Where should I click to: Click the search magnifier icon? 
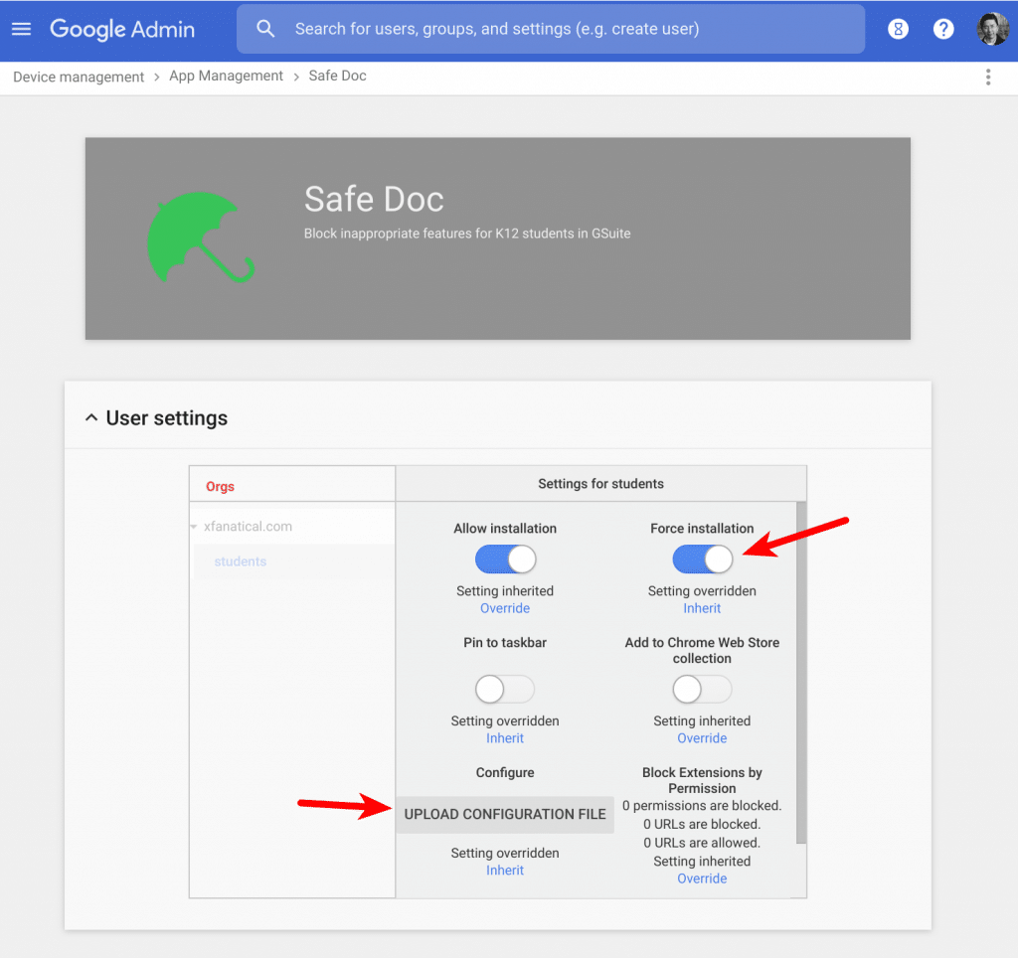click(265, 29)
